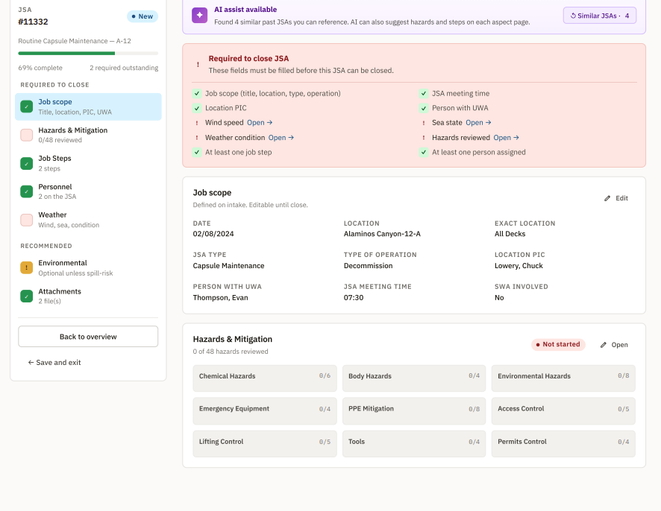The width and height of the screenshot is (661, 511).
Task: Click Back to overview button
Action: [88, 337]
